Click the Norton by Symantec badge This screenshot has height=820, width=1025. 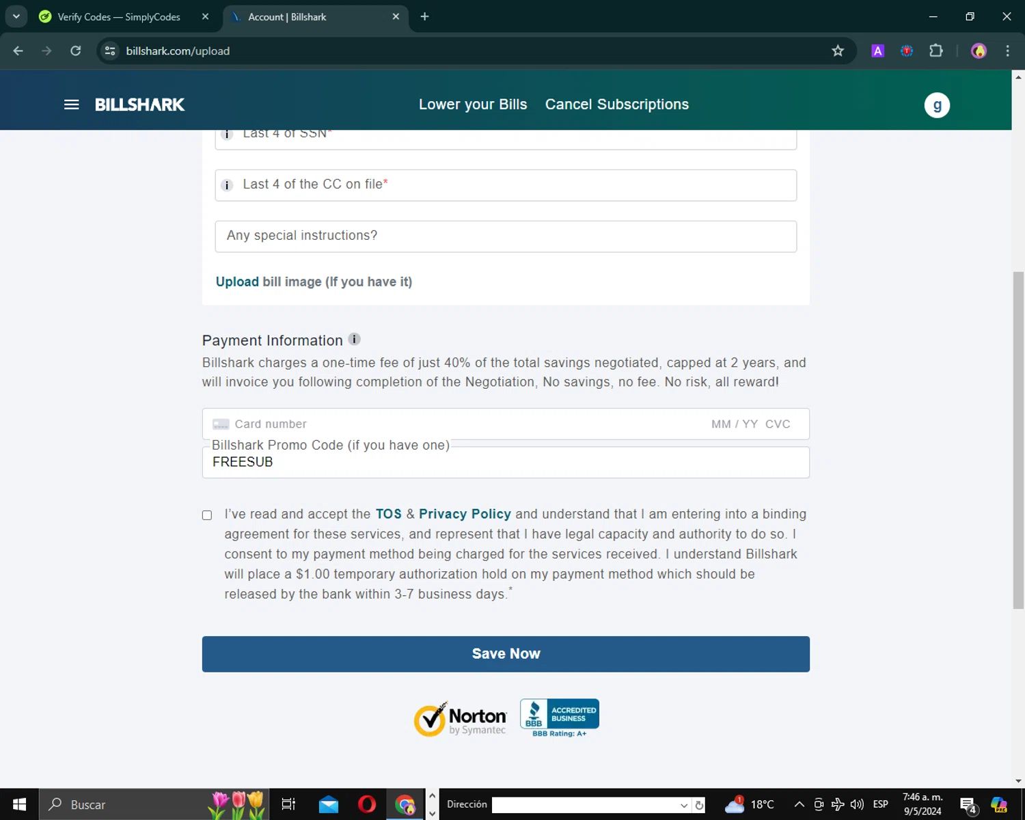(x=460, y=719)
